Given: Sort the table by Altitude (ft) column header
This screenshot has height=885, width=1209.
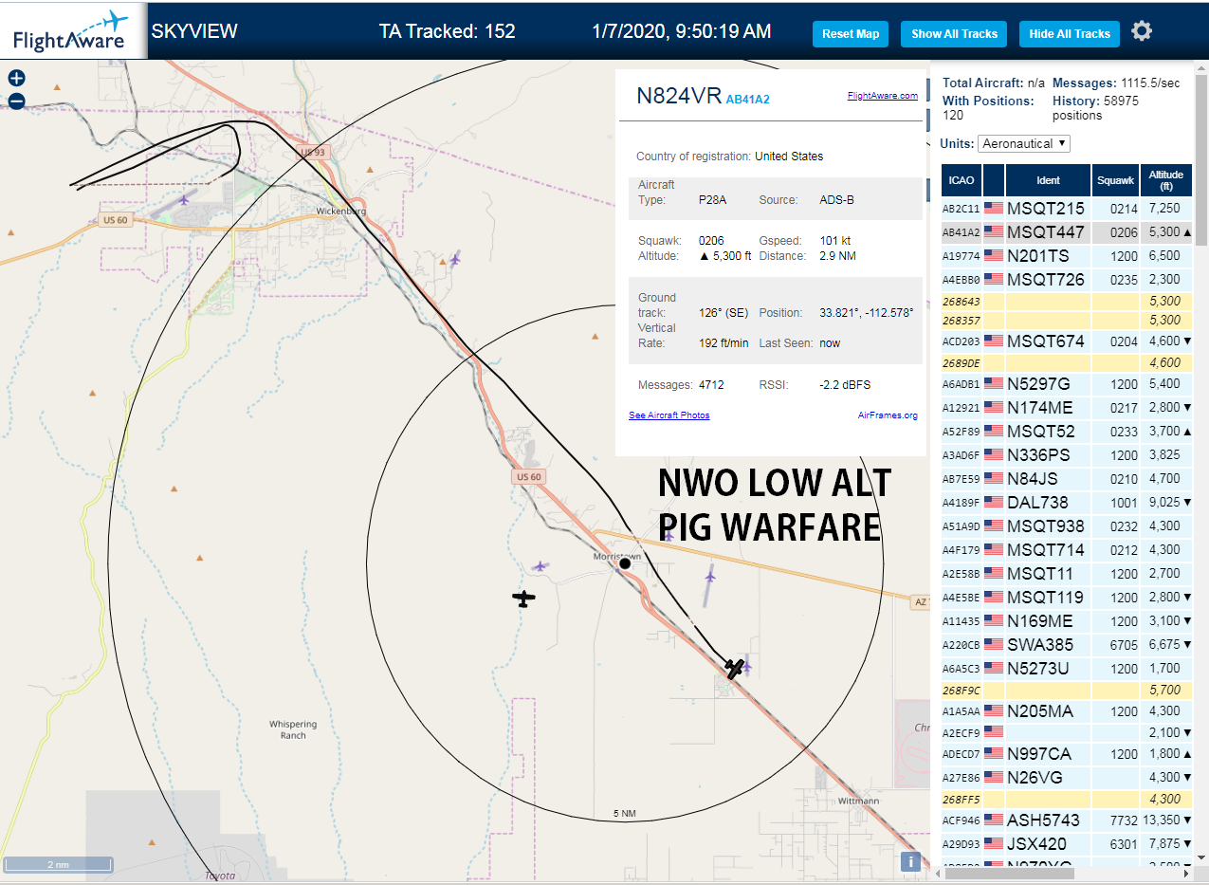Looking at the screenshot, I should pos(1166,180).
